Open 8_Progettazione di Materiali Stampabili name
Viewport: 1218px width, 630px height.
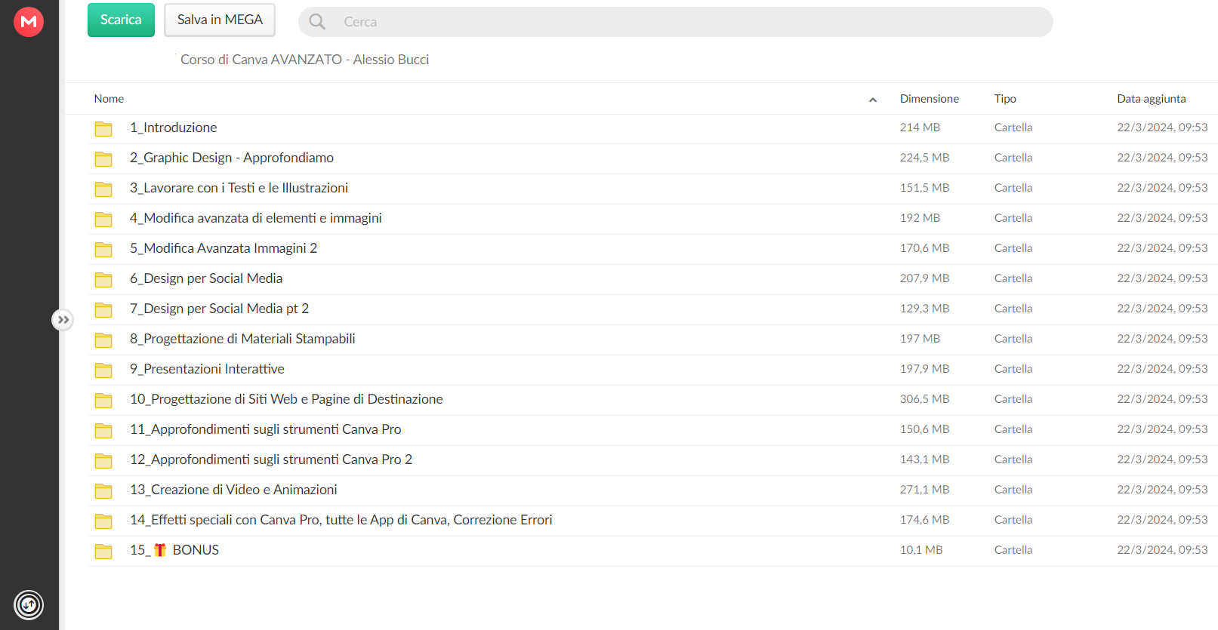click(242, 339)
